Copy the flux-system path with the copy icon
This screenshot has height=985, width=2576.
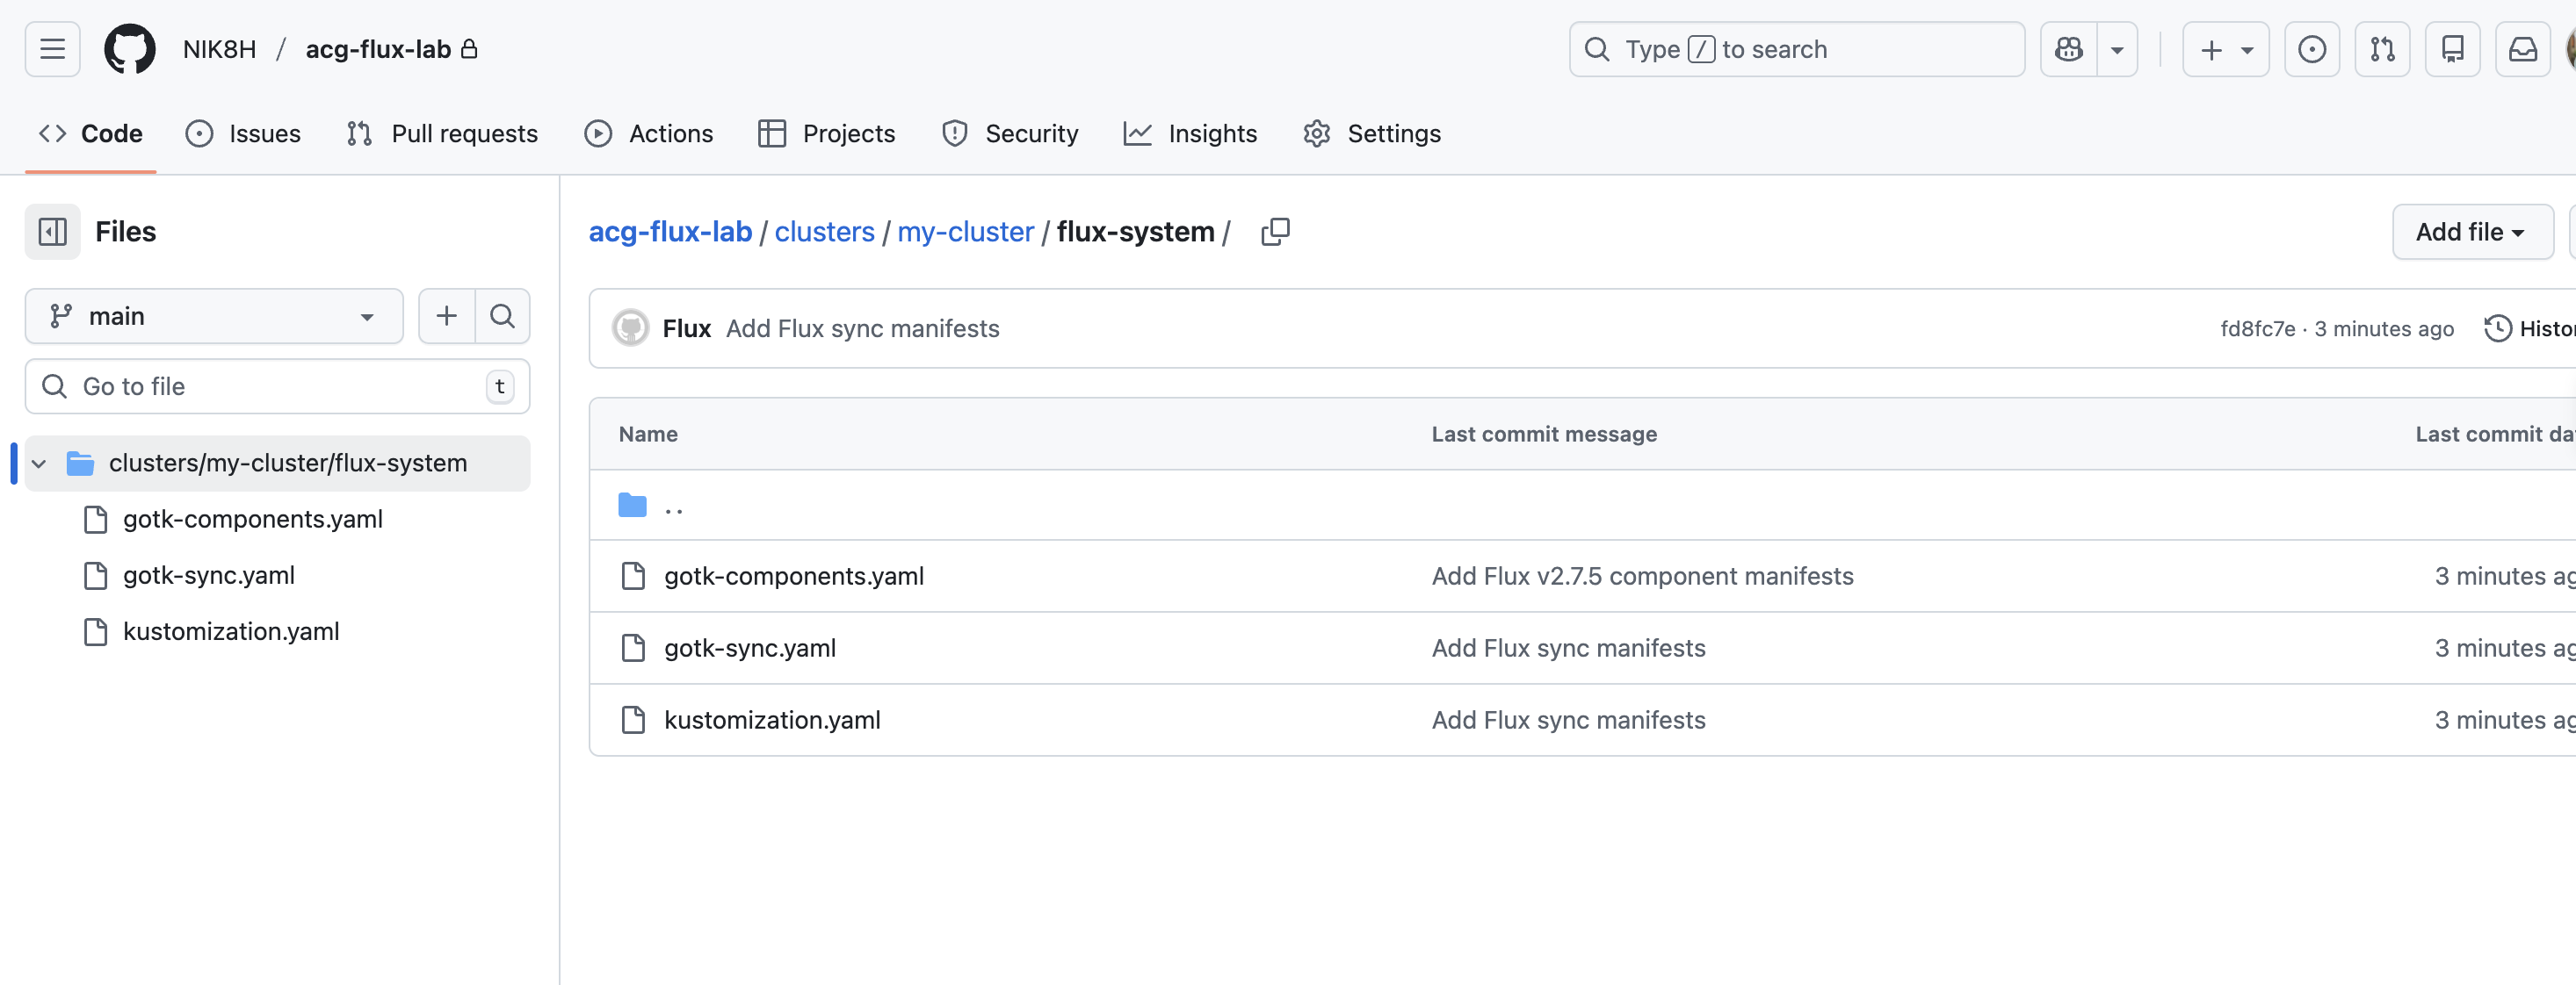pos(1275,231)
